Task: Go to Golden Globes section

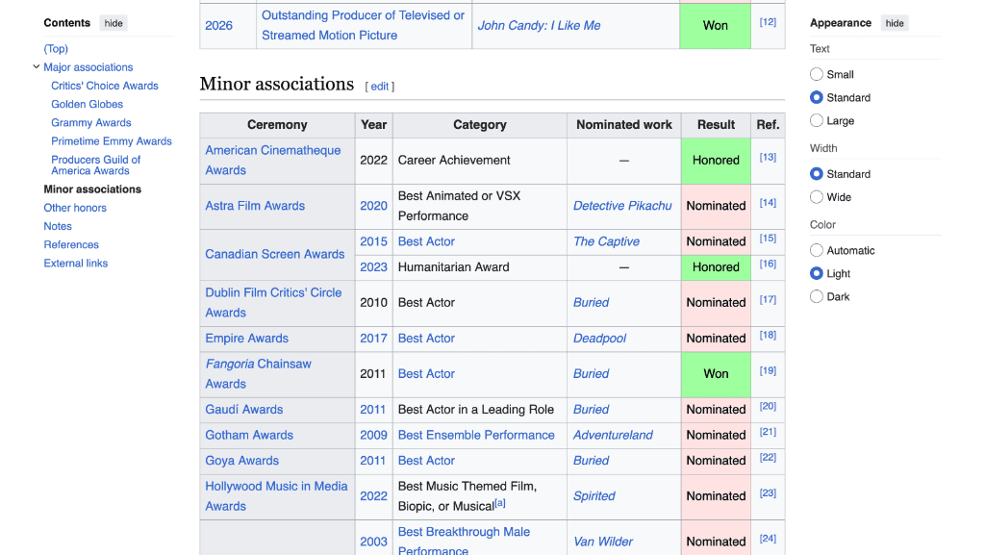Action: coord(87,104)
